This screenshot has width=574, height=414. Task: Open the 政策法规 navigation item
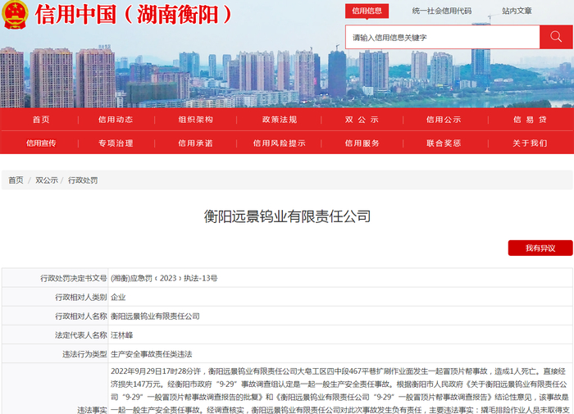tap(280, 120)
